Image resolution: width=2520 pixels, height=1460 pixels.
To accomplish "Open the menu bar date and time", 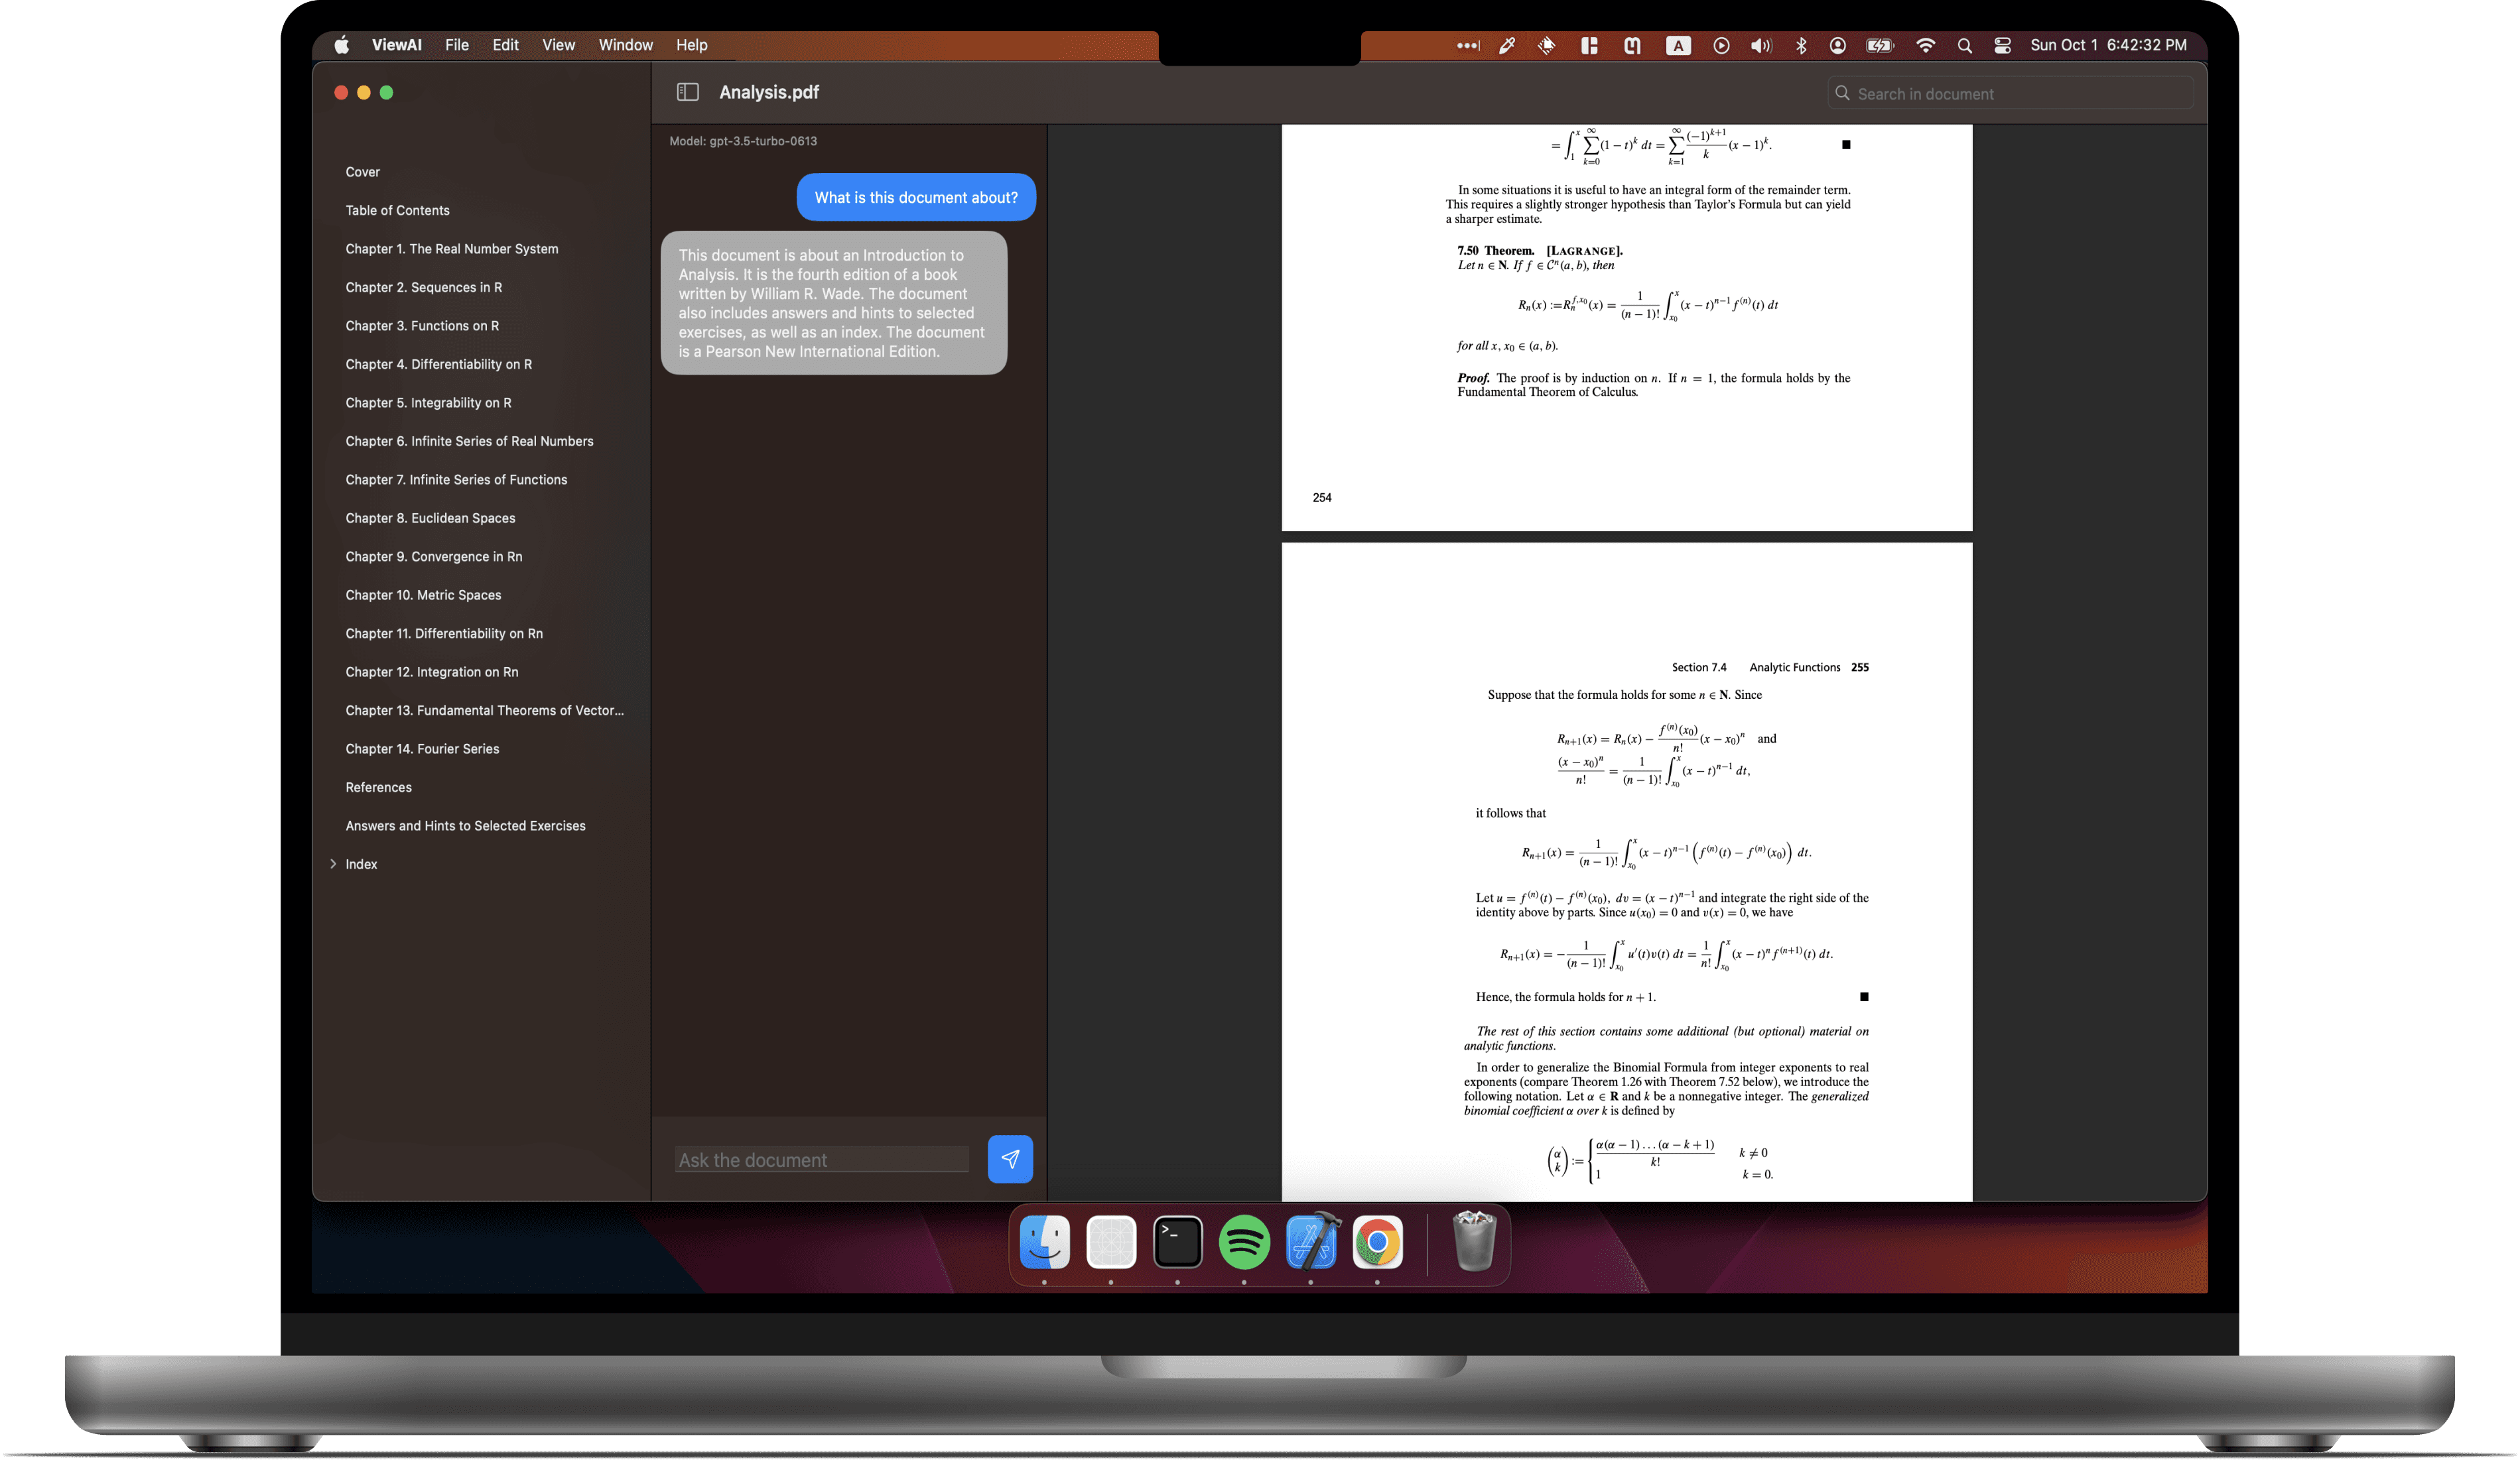I will [x=2108, y=45].
